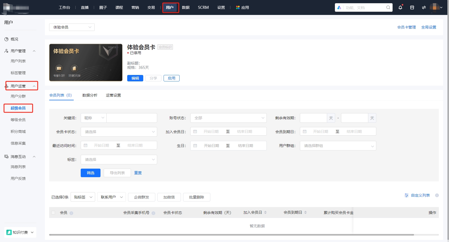Viewport: 449px width, 242px height.
Task: Click the green 知识付费 icon bottom left
Action: tap(9, 232)
